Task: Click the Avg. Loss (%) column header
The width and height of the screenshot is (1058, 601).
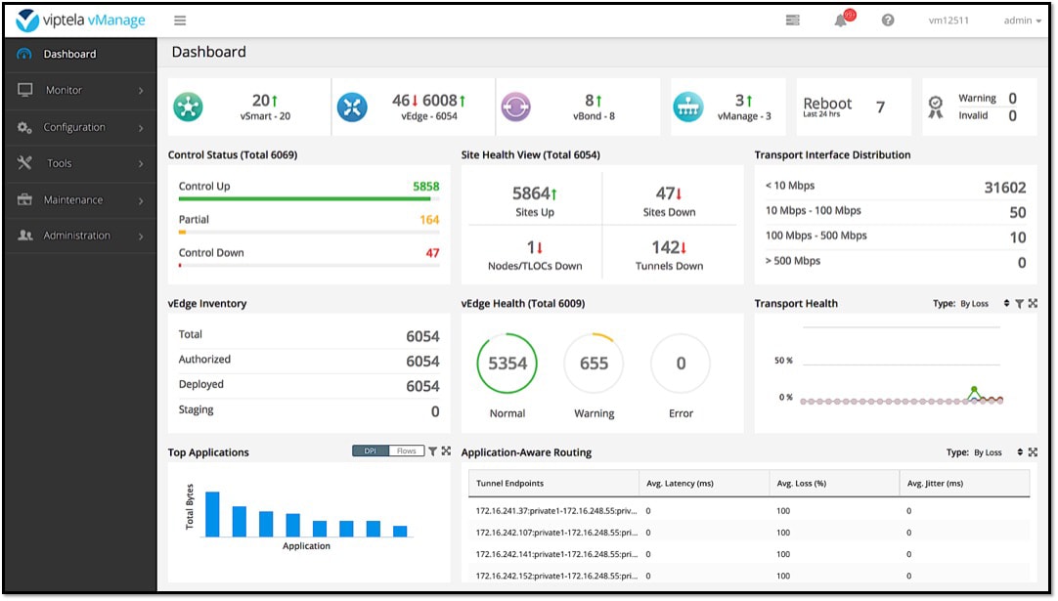Action: click(x=834, y=483)
